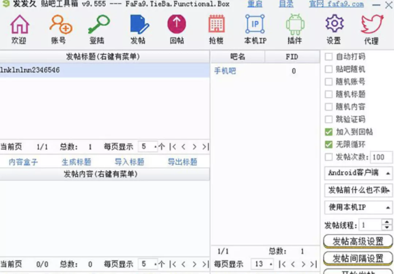The height and width of the screenshot is (274, 394).
Task: Enable the 自动打码 checkbox
Action: tap(329, 57)
